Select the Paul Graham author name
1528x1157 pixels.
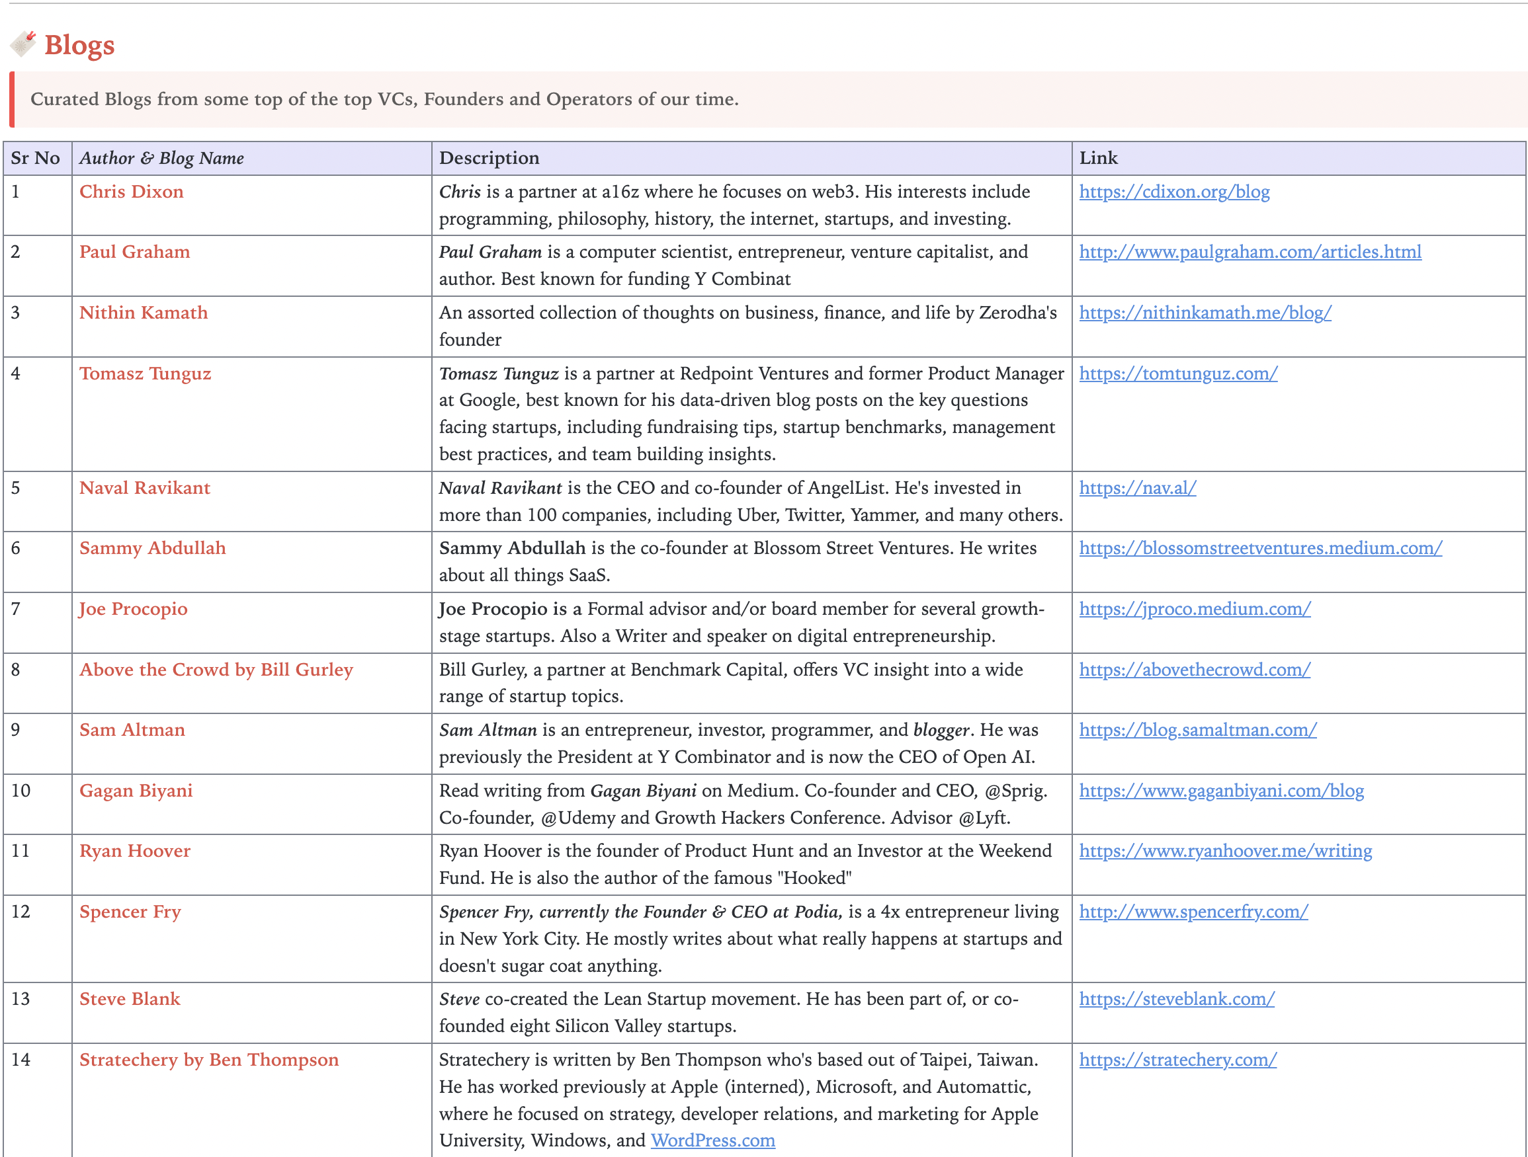click(x=134, y=251)
